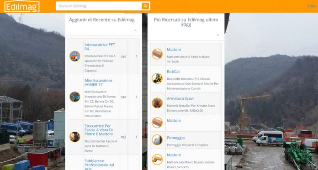Collapse the Aggiunti di Recente panel
The width and height of the screenshot is (318, 170).
(x=135, y=31)
